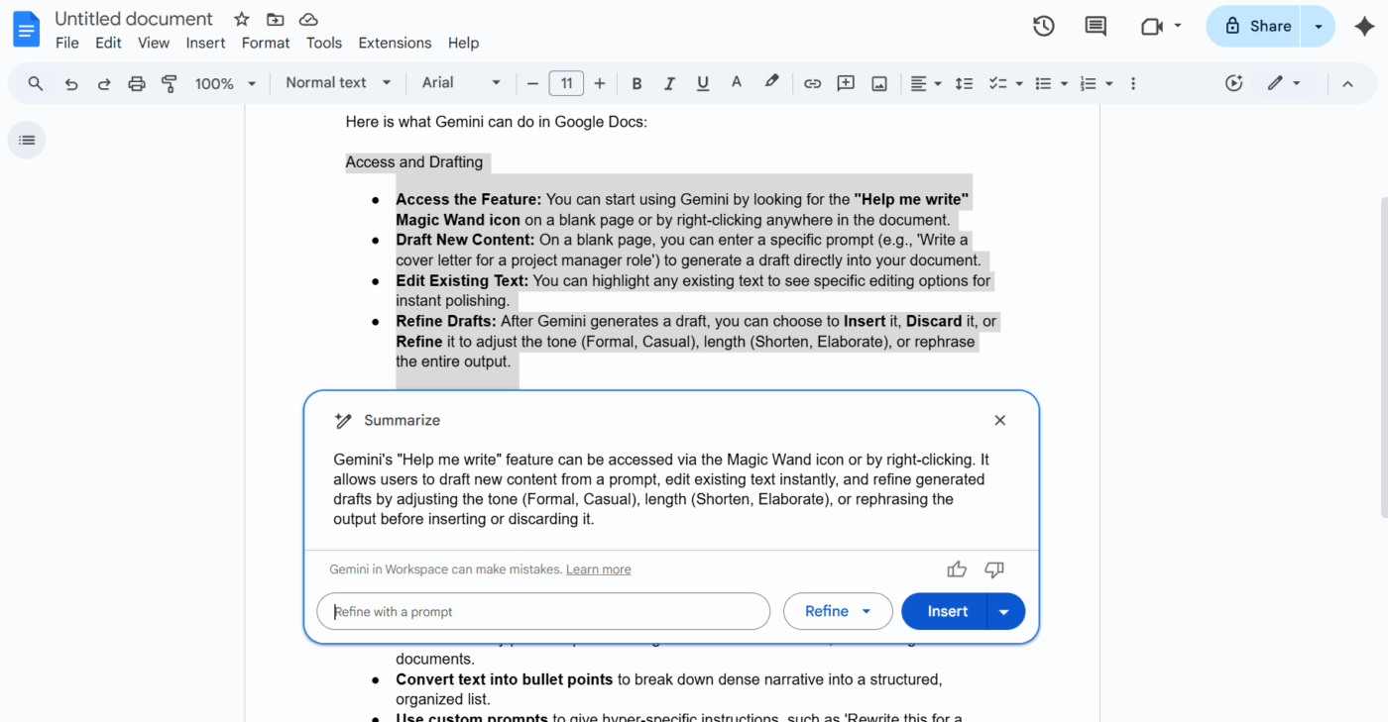Click the blue Insert button

946,612
